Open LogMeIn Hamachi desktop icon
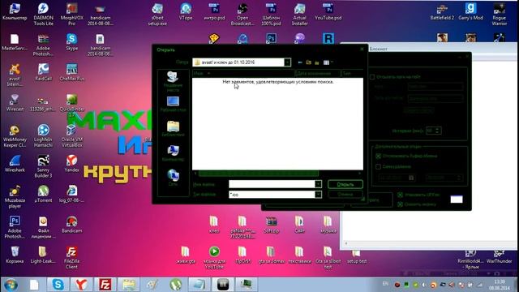 pos(43,136)
